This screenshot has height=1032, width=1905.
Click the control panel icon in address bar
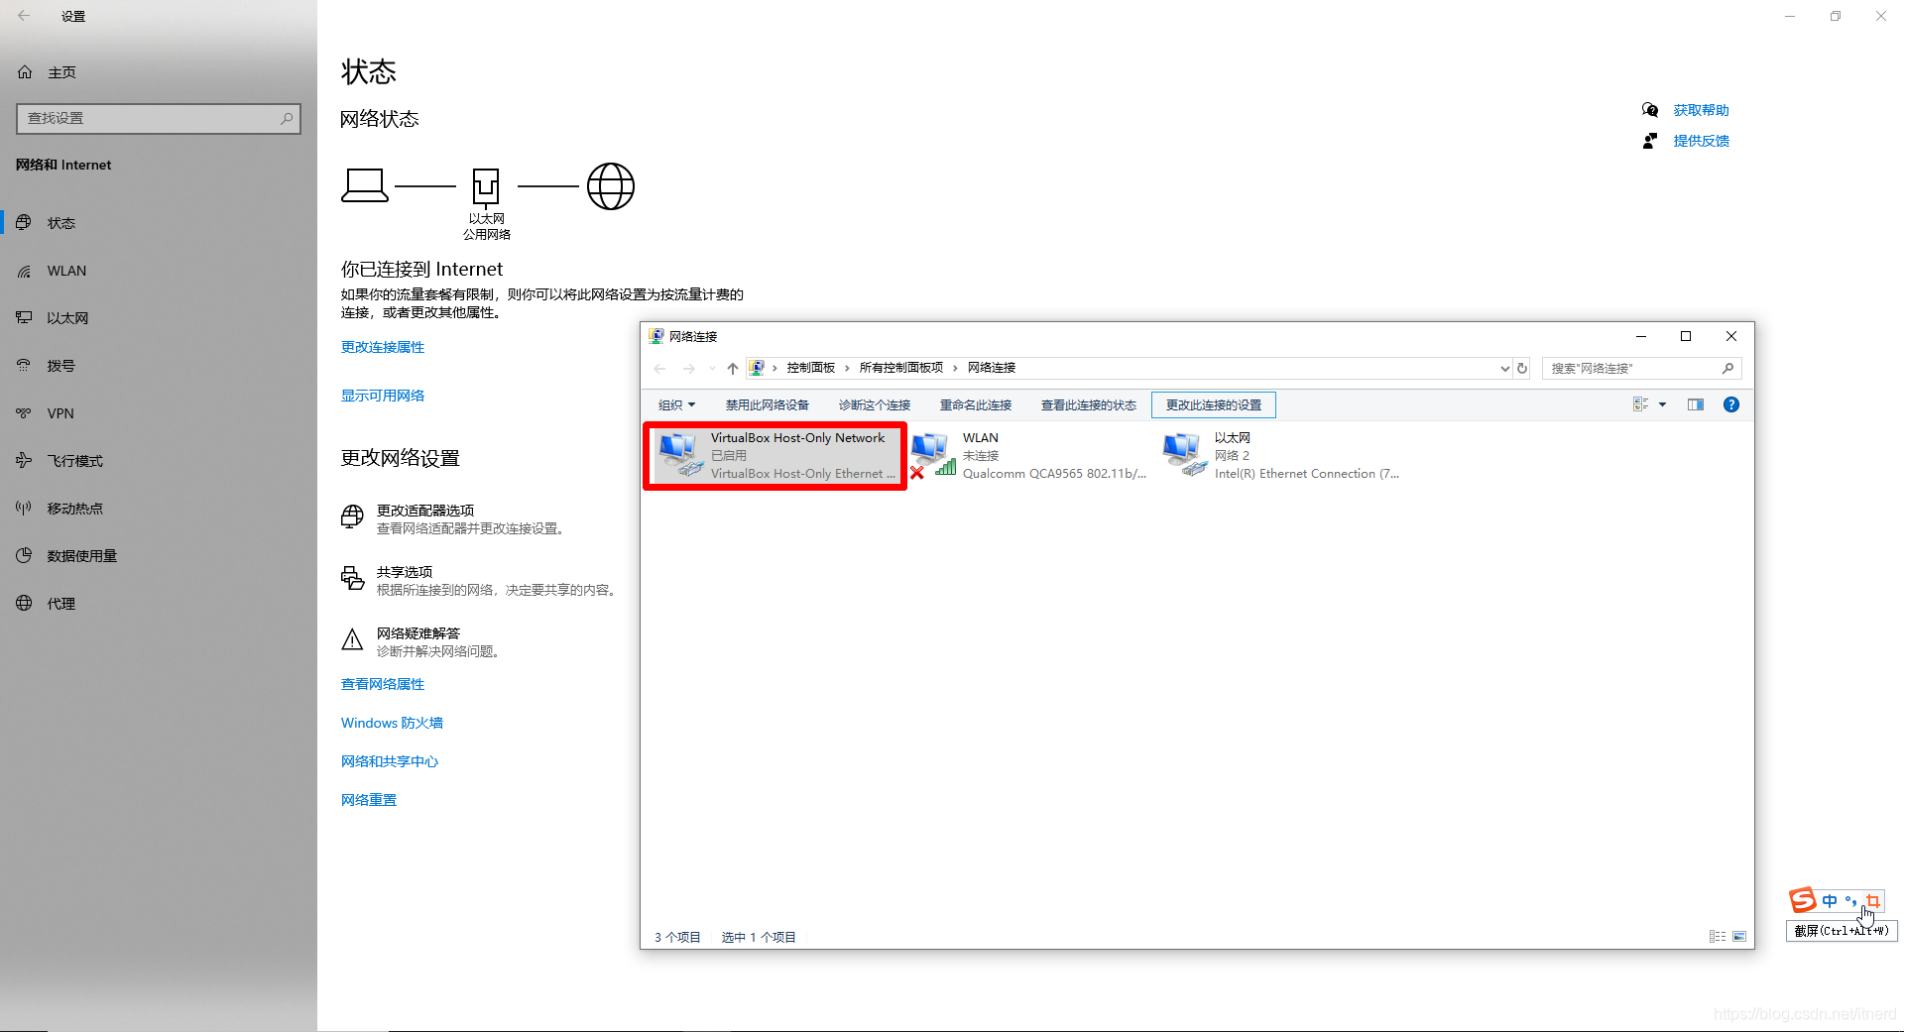tap(757, 368)
